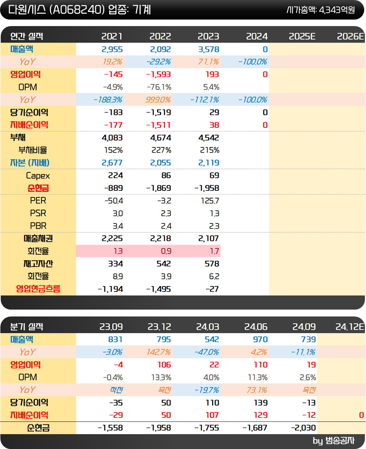Click the YoY cell 999.0%
This screenshot has height=449, width=366.
[x=158, y=100]
